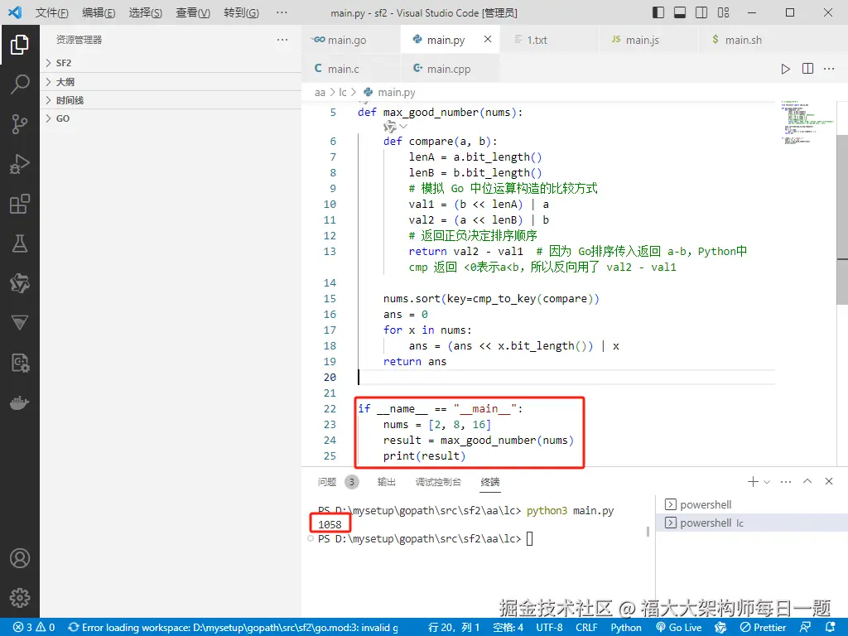Open the 输出 output panel tab
This screenshot has width=848, height=636.
tap(386, 481)
